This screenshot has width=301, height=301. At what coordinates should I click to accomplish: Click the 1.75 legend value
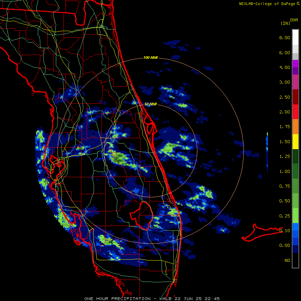[x=285, y=127]
